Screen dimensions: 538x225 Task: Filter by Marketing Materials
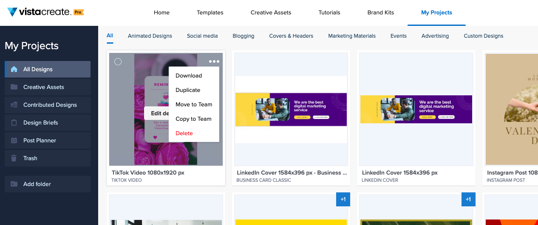(x=352, y=36)
